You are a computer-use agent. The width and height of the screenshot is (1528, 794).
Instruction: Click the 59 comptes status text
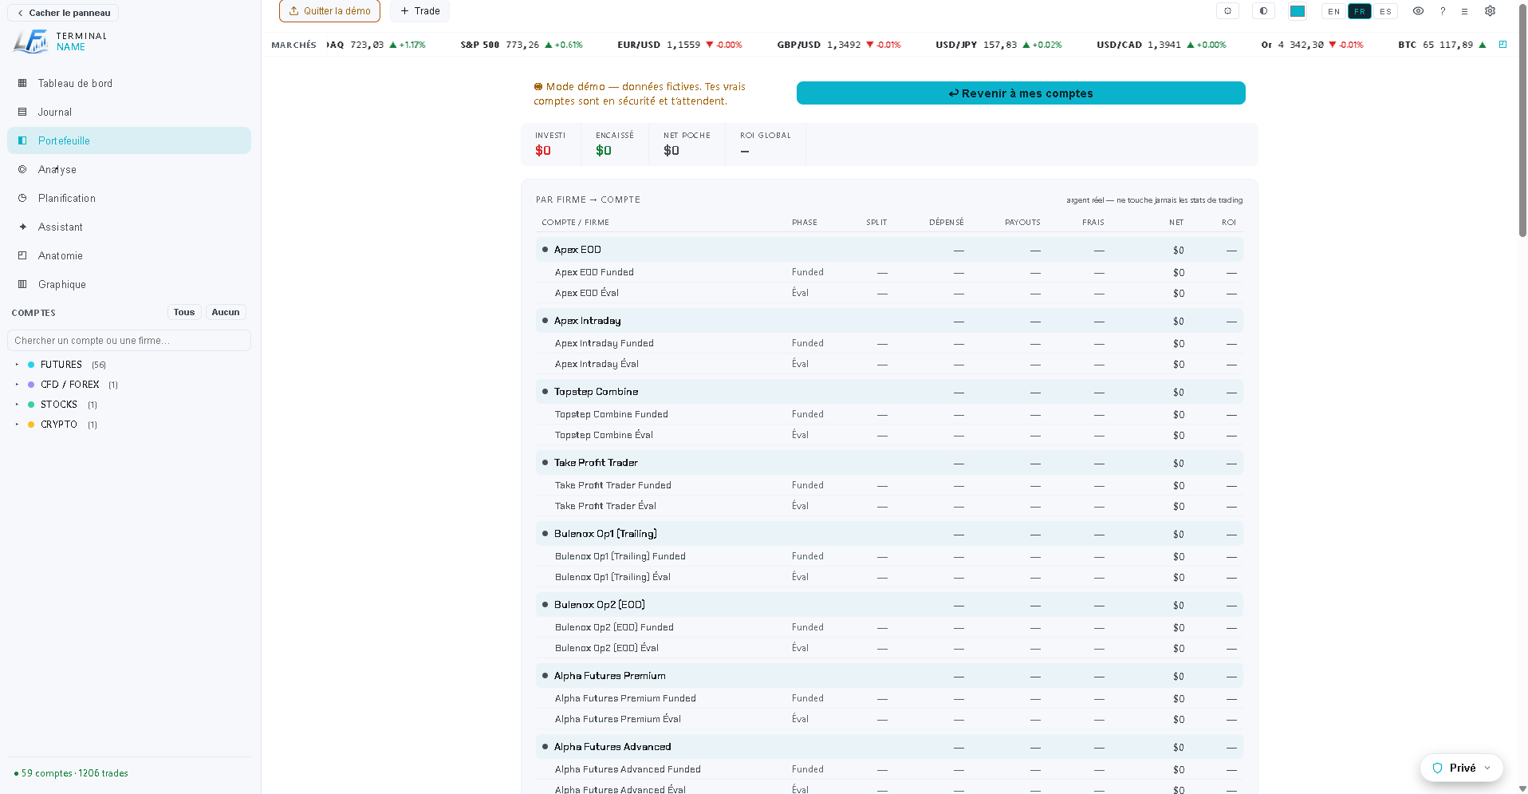pyautogui.click(x=72, y=773)
